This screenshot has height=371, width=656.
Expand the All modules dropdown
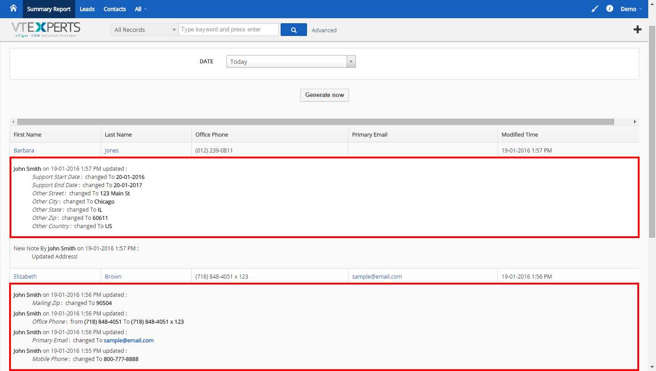point(141,9)
